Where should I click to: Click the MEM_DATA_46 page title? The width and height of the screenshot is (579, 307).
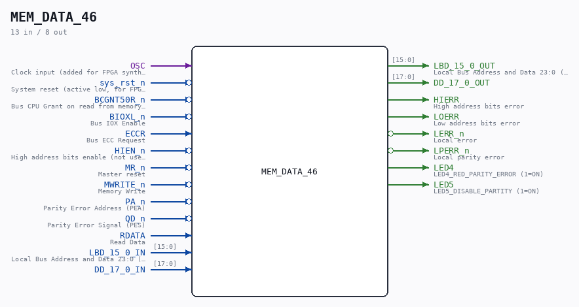[54, 17]
